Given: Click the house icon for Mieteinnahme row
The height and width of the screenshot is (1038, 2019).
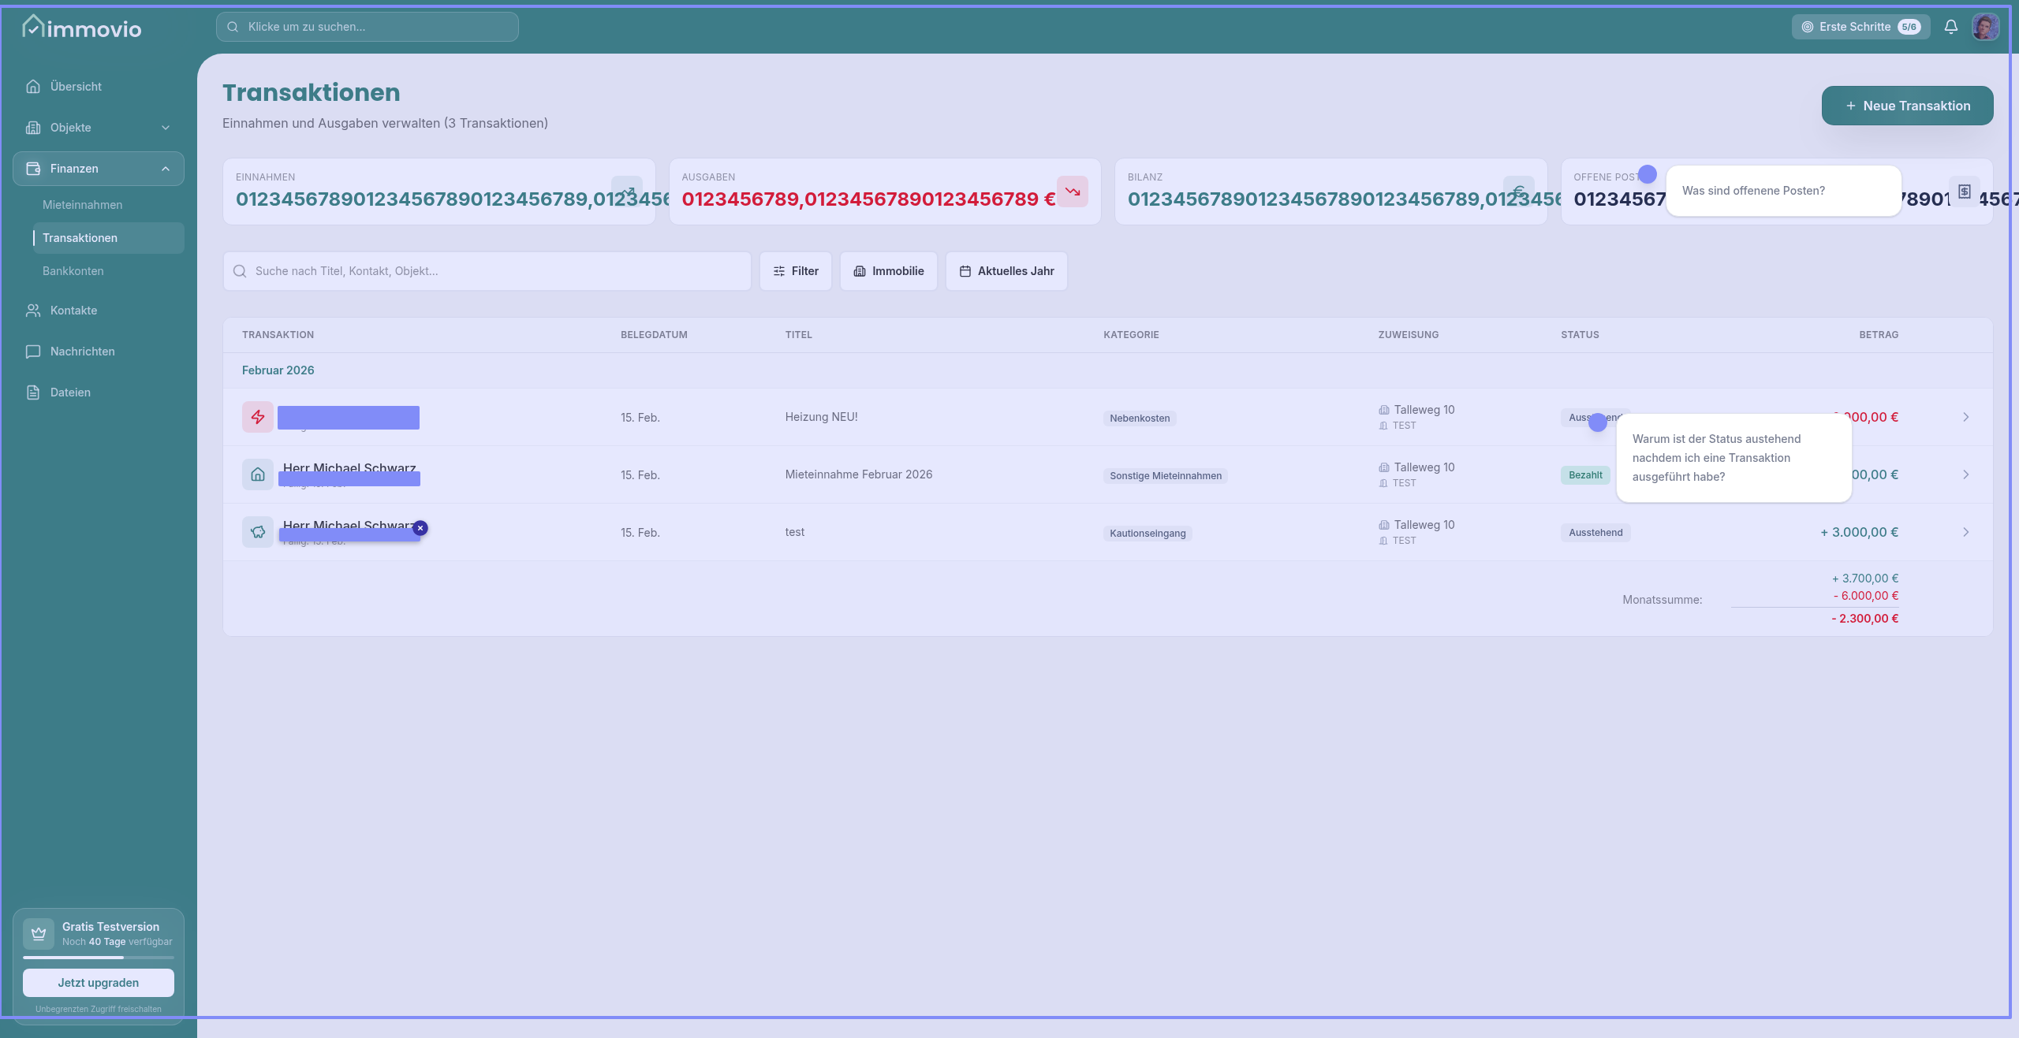Looking at the screenshot, I should tap(258, 474).
